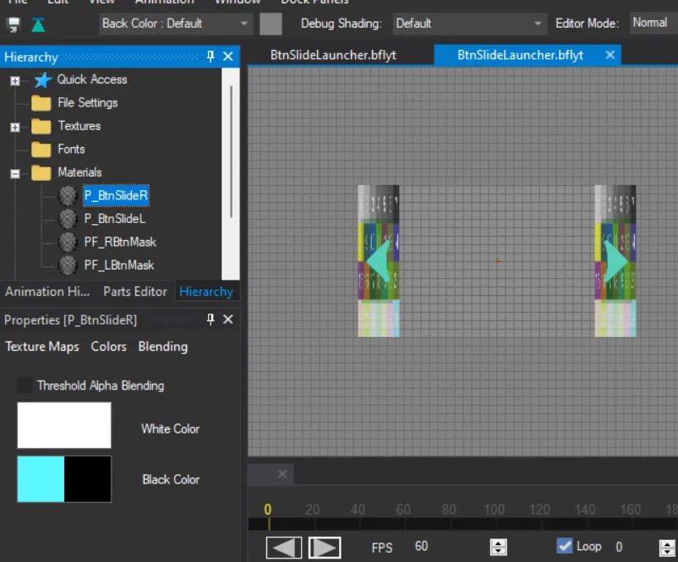Screen dimensions: 678x562
Task: Click the Quick Access star icon
Action: (42, 80)
